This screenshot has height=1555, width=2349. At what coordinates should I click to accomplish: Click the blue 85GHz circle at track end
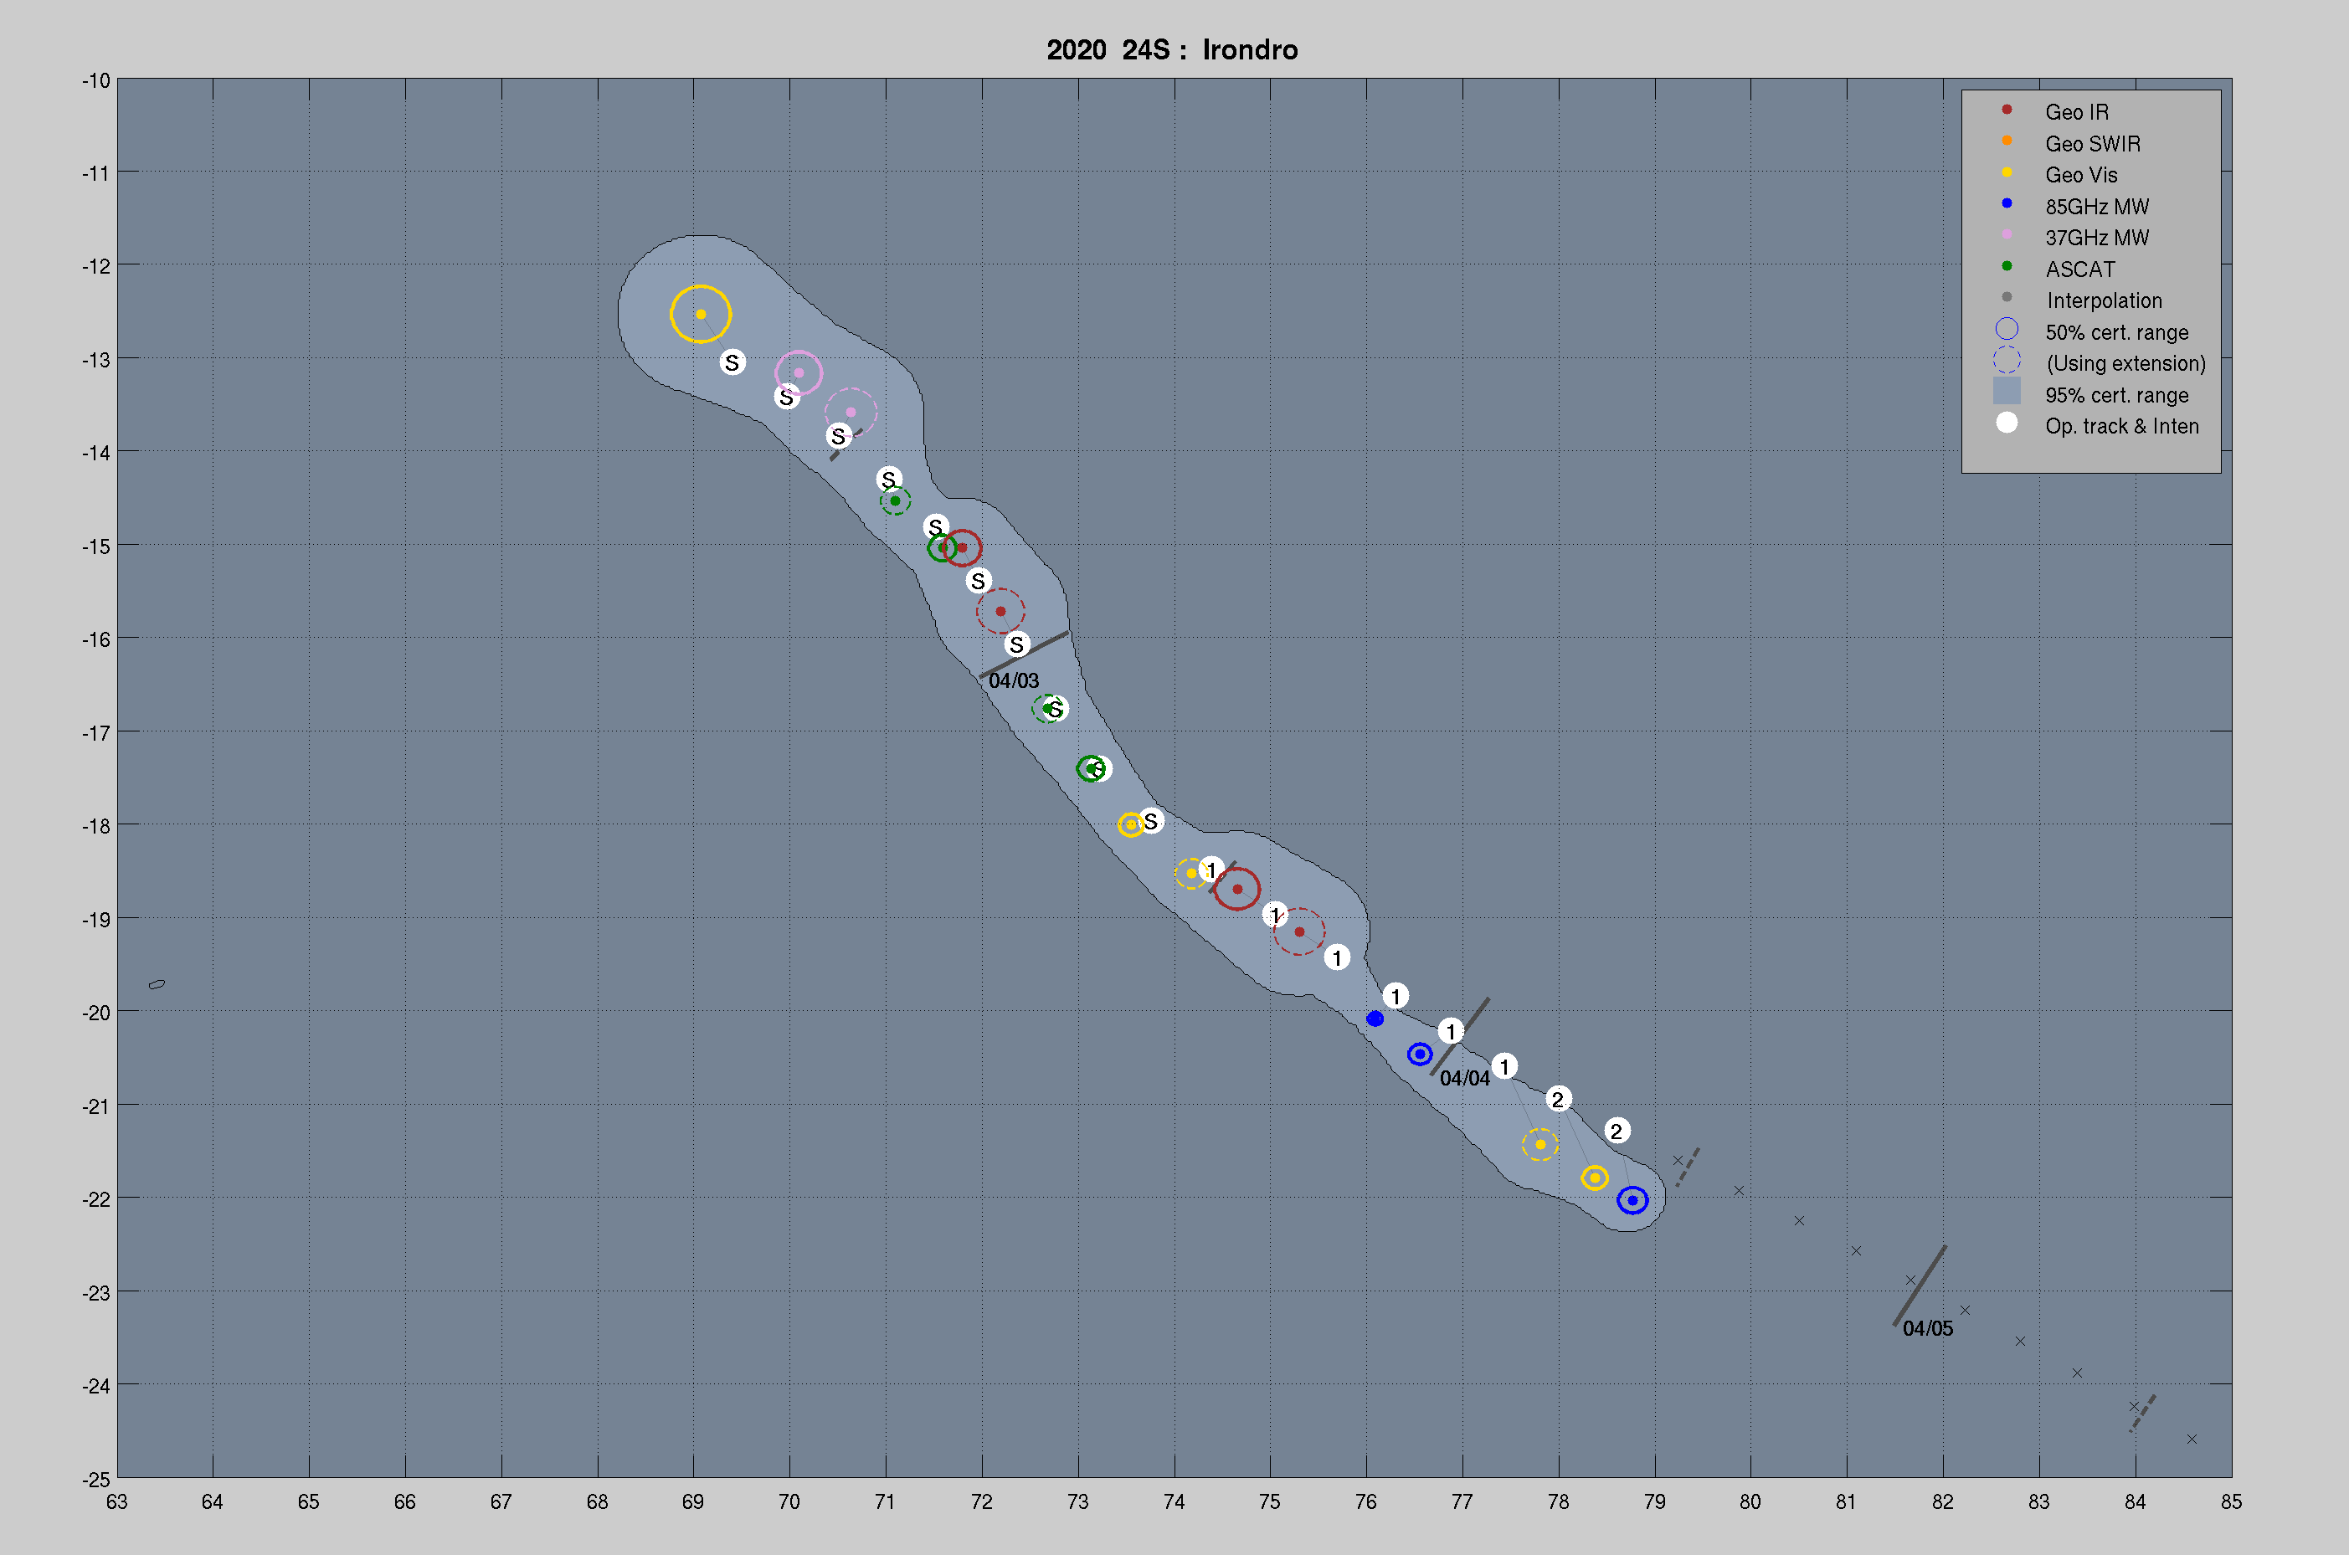pyautogui.click(x=1632, y=1200)
